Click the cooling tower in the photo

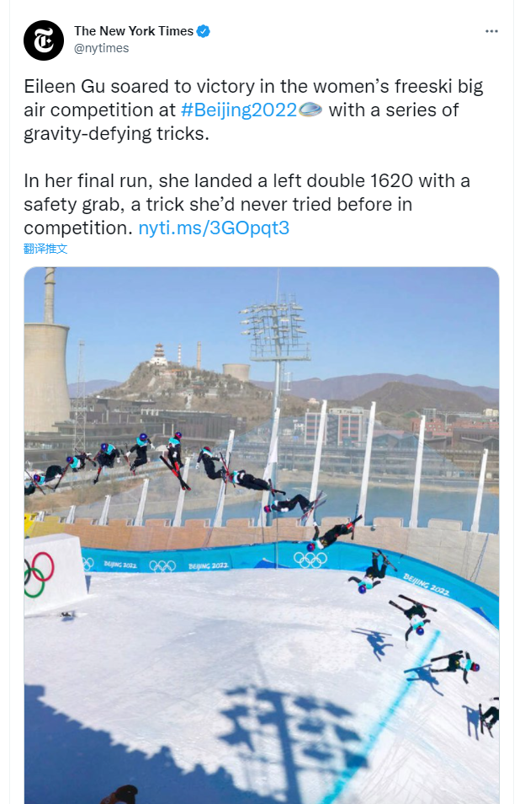[46, 375]
